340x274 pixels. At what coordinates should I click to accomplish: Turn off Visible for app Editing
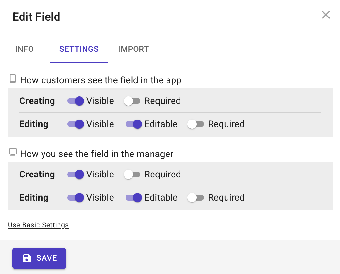pyautogui.click(x=76, y=124)
